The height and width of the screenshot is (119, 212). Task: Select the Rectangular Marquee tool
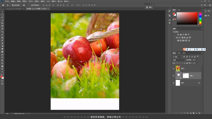click(x=2, y=15)
